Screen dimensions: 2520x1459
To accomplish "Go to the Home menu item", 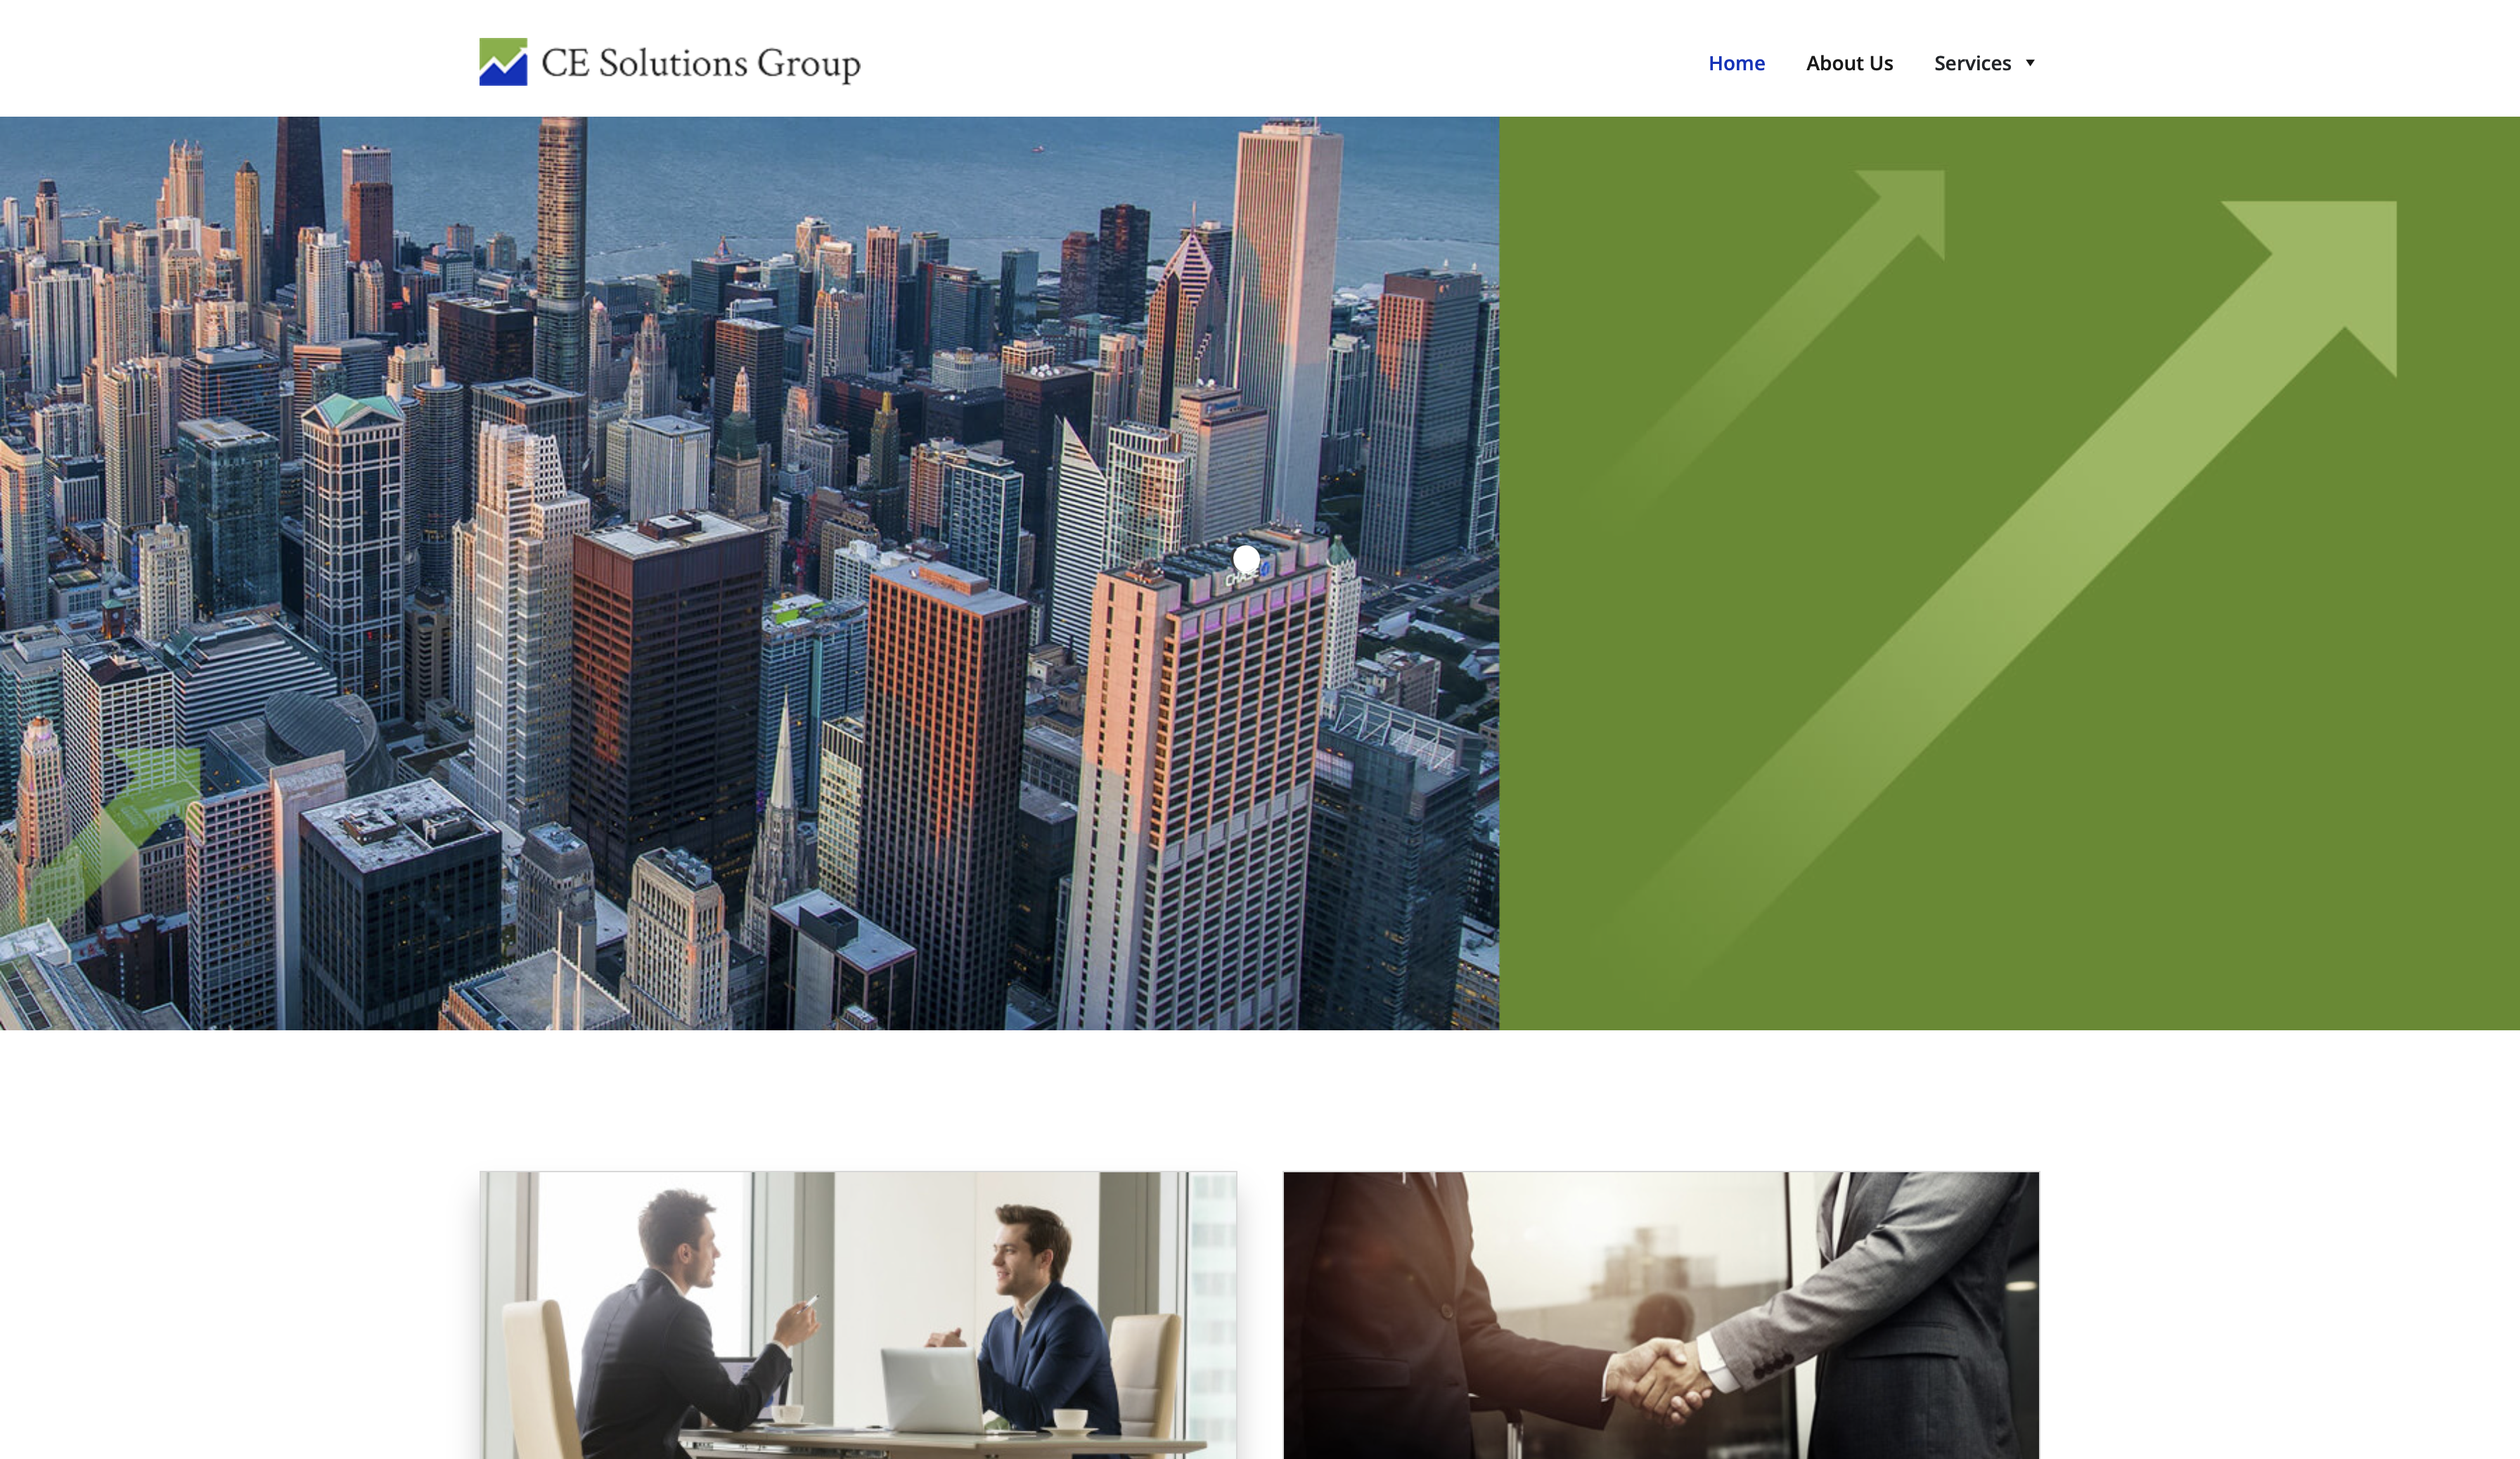I will click(1736, 63).
